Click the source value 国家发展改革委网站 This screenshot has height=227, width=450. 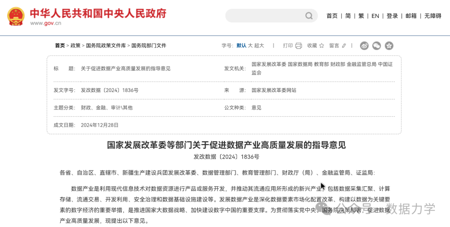(274, 90)
